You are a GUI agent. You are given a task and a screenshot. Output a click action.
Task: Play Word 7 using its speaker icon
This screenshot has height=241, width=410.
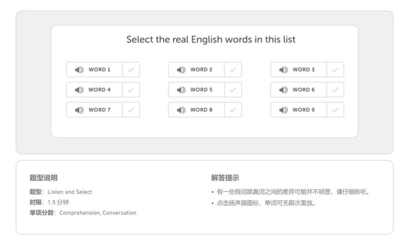pos(79,110)
